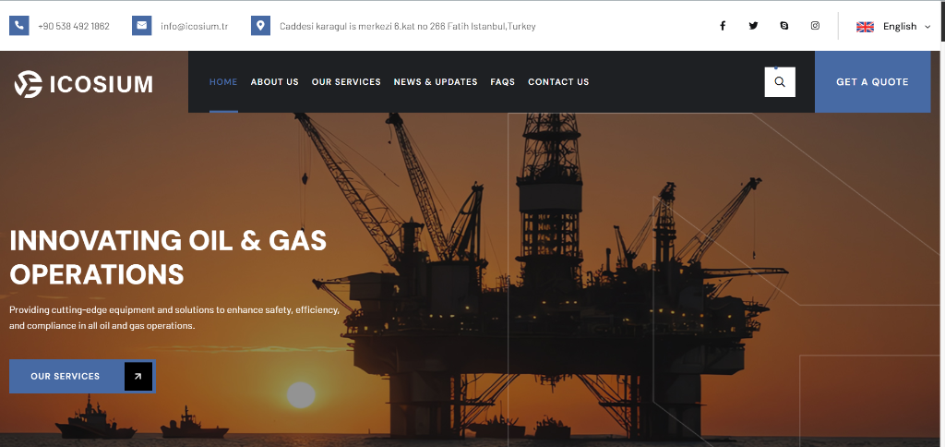
Task: Open the Our Services nav menu item
Action: 346,82
